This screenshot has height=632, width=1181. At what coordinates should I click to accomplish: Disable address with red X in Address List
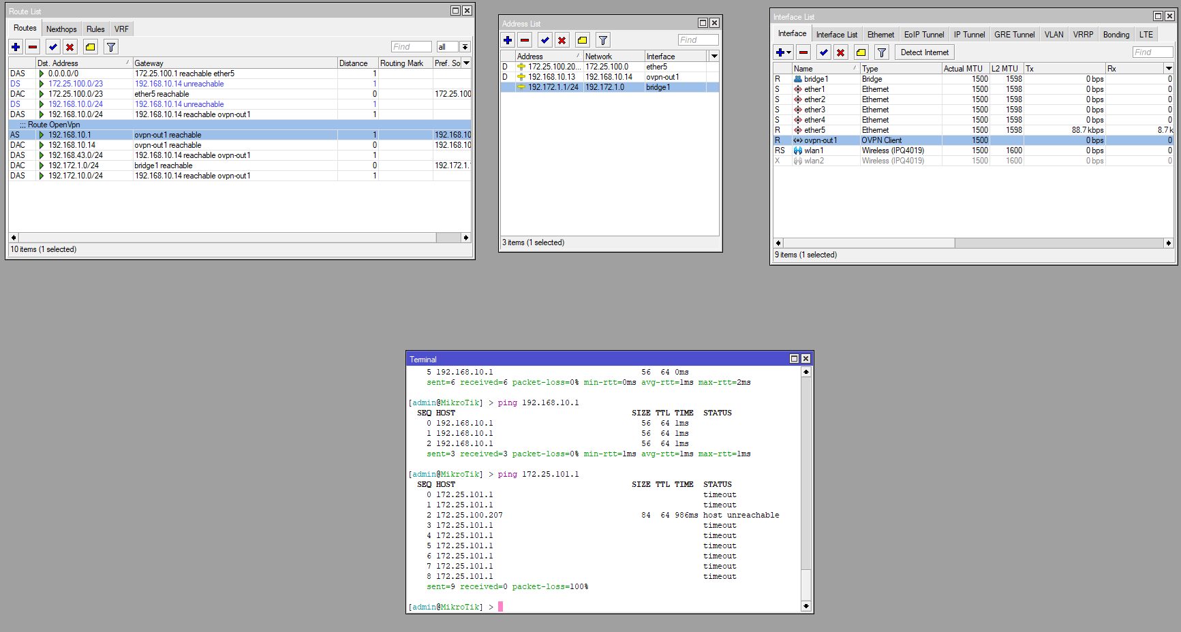pyautogui.click(x=562, y=40)
